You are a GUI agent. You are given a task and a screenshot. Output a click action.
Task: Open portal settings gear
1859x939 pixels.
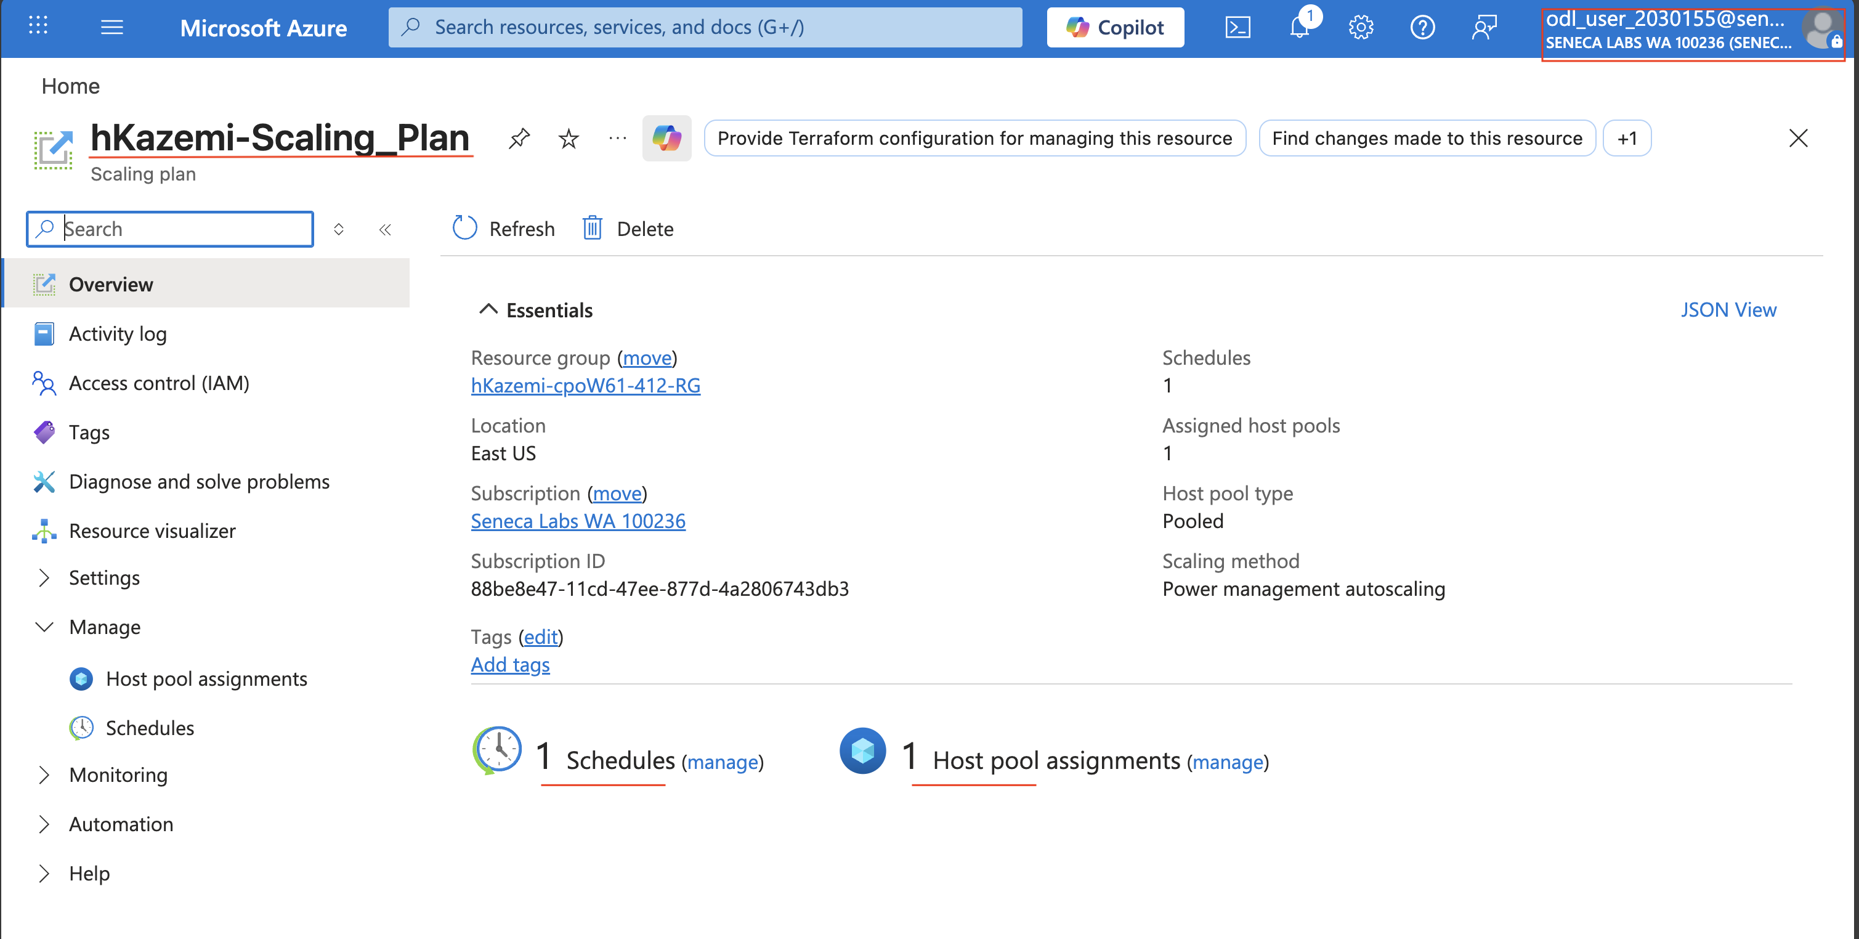[x=1361, y=28]
